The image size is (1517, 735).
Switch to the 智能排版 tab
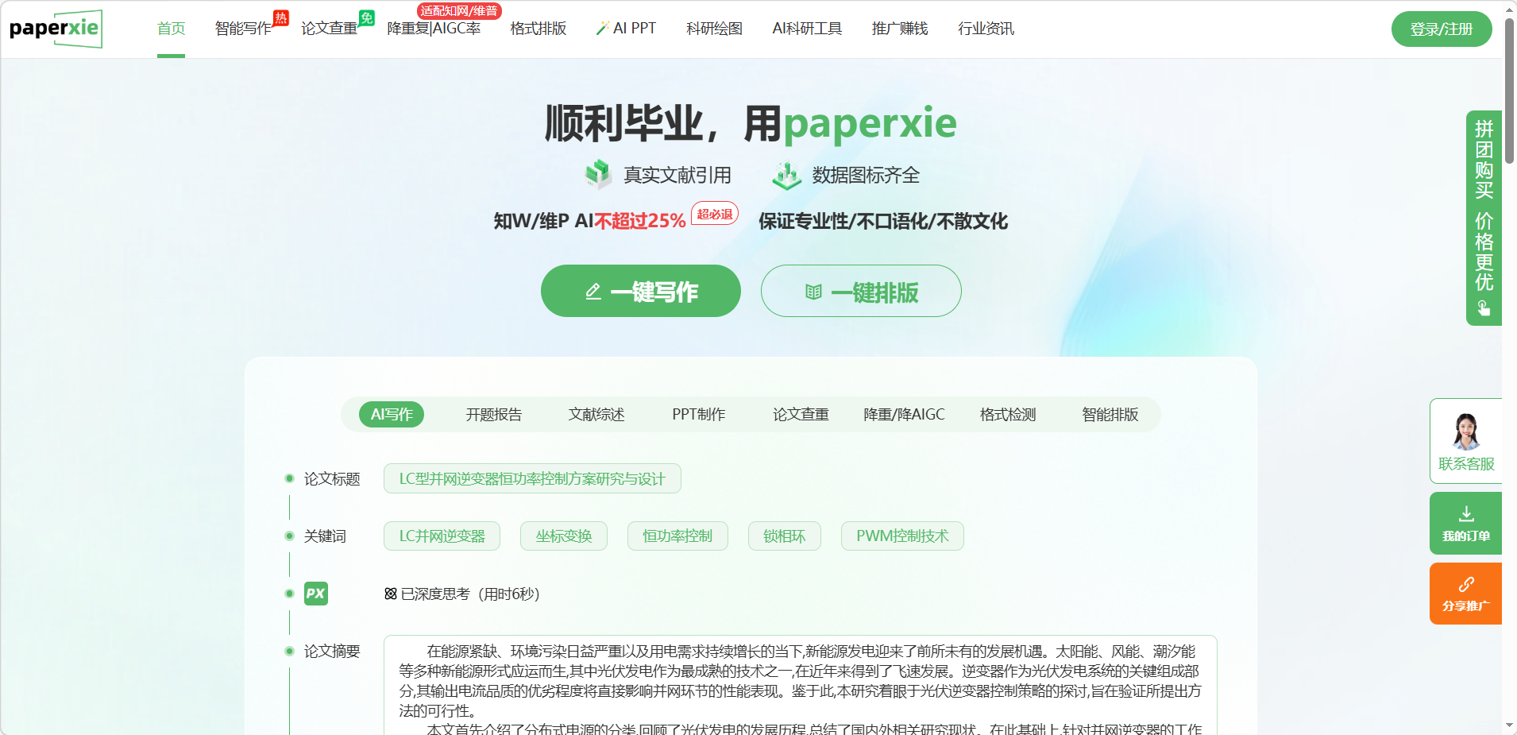click(x=1110, y=414)
